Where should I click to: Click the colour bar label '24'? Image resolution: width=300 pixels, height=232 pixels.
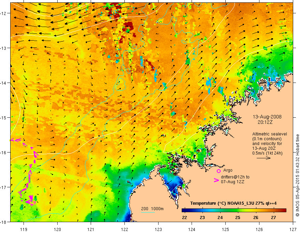pos(220,217)
